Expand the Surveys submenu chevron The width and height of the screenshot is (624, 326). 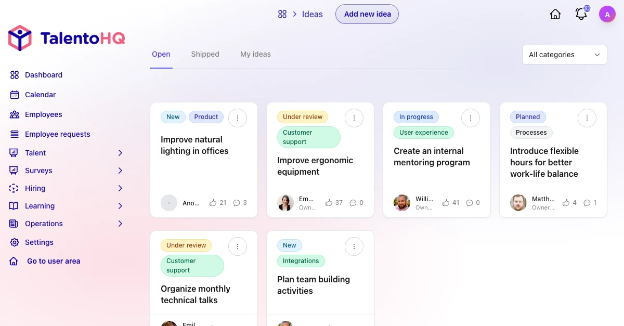coord(120,171)
